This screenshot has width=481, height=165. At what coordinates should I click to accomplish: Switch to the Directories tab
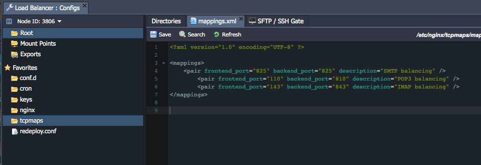click(x=166, y=22)
